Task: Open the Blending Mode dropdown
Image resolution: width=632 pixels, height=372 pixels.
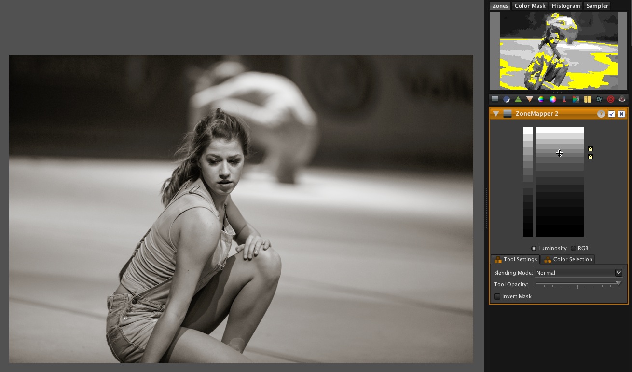Action: pyautogui.click(x=578, y=273)
